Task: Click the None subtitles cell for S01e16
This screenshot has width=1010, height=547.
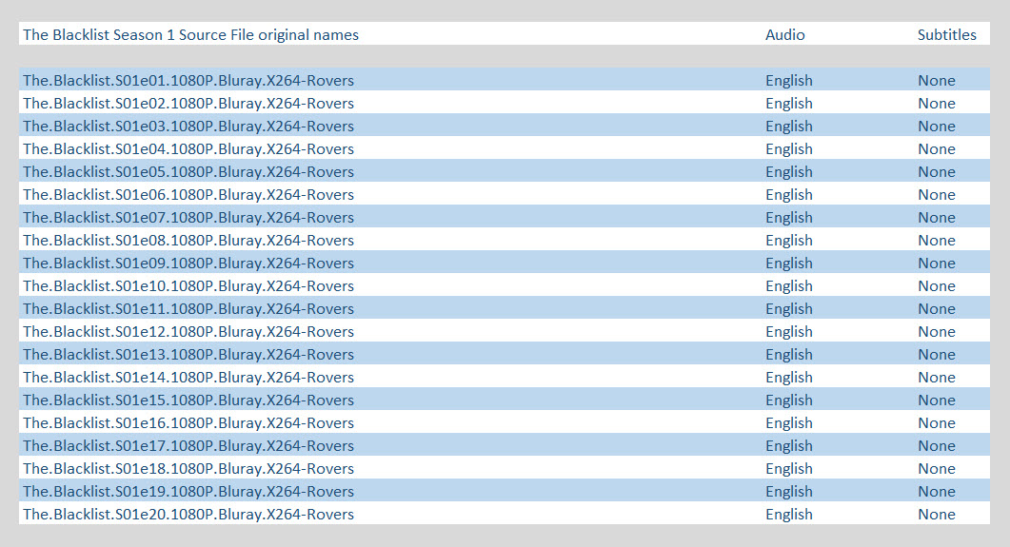Action: click(937, 423)
